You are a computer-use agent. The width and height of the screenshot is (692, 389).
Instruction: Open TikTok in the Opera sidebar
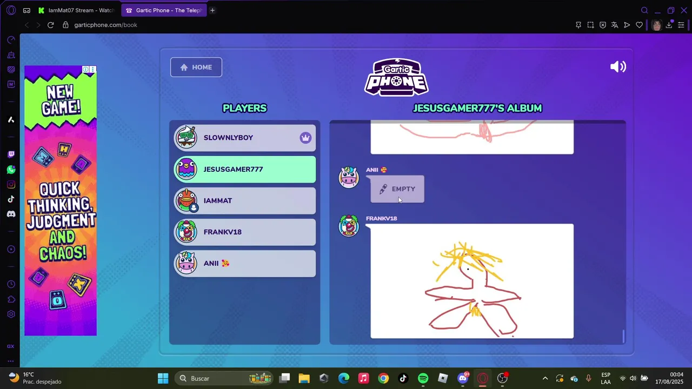[x=11, y=199]
